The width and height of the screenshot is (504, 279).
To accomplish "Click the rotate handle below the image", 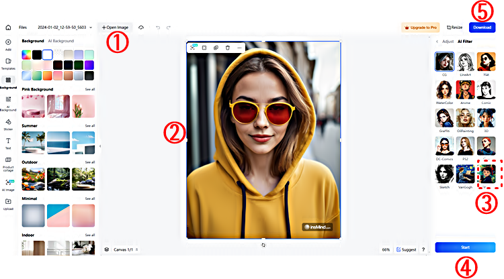I will [x=263, y=245].
